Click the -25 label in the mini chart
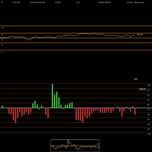Screen dimensions: 152x152 (98, 144)
